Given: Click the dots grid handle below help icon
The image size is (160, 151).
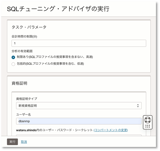Looking at the screenshot, I should pos(148,126).
